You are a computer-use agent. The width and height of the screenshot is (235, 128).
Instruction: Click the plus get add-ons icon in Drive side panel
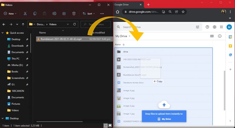pos(230,69)
